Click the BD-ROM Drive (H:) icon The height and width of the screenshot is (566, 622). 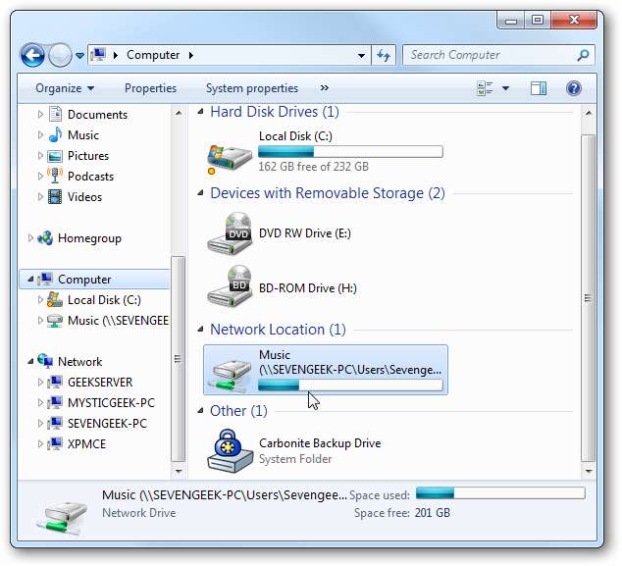(x=230, y=286)
